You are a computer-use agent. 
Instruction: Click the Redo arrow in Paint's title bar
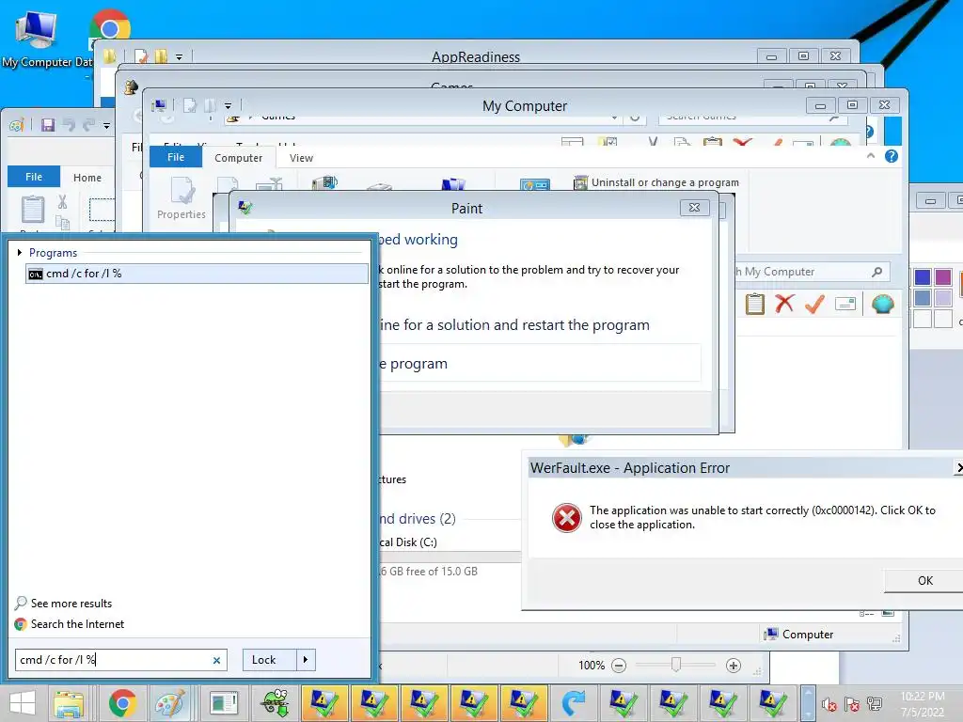(x=88, y=125)
